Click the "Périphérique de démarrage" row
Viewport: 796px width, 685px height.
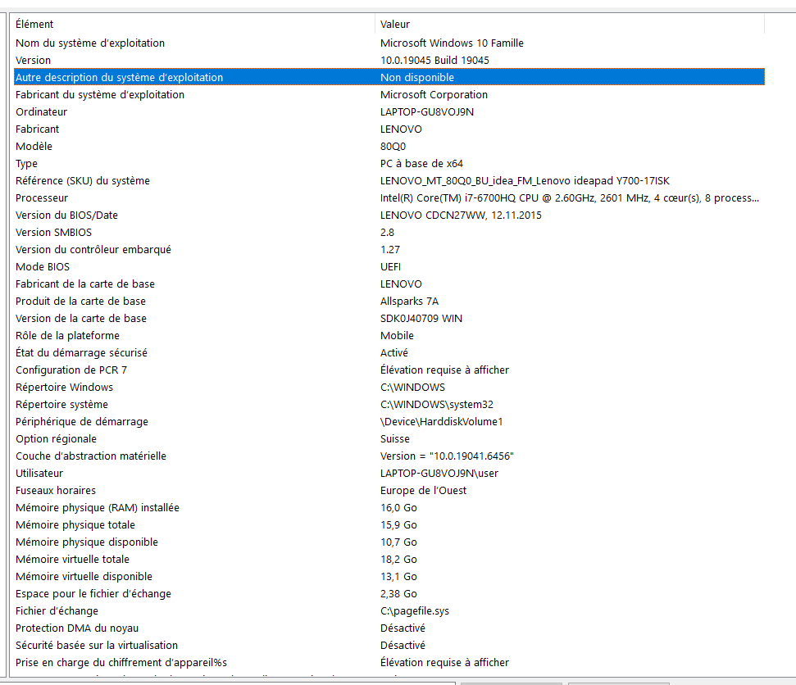tap(389, 422)
